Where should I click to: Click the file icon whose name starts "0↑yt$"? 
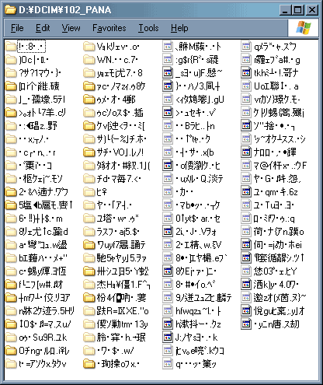(x=168, y=219)
